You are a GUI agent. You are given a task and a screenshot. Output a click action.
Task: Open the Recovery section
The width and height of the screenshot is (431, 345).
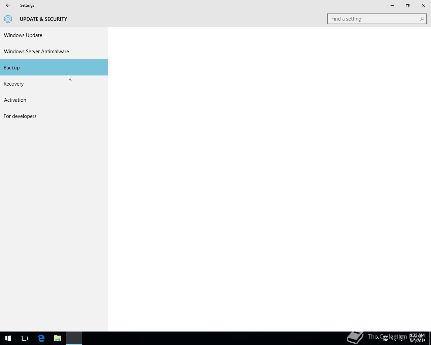(54, 84)
